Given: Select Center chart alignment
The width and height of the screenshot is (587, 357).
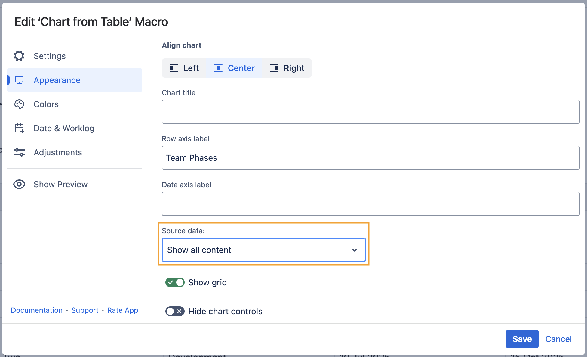Looking at the screenshot, I should tap(234, 68).
